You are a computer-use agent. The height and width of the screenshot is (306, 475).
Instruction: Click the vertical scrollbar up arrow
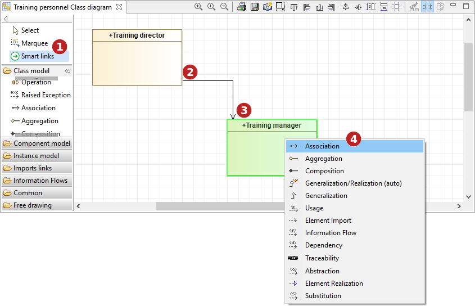[x=468, y=20]
